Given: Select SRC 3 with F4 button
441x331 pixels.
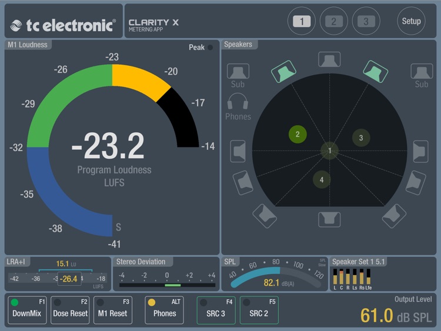Looking at the screenshot, I should [216, 310].
